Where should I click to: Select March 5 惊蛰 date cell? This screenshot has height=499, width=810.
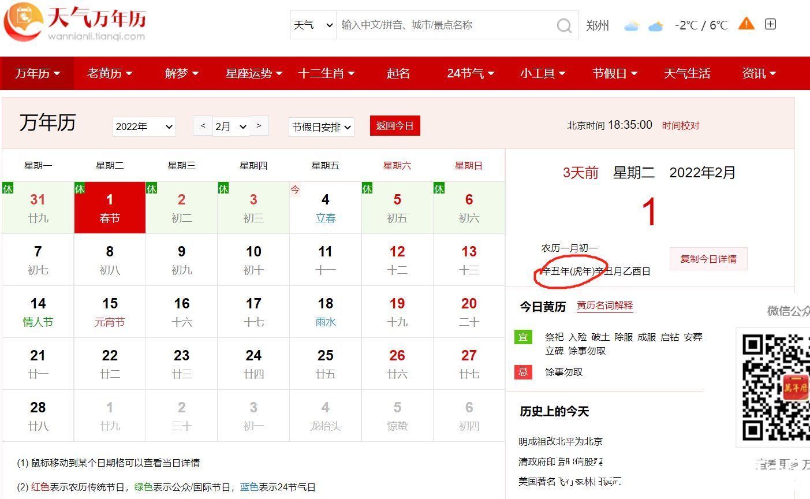(397, 416)
